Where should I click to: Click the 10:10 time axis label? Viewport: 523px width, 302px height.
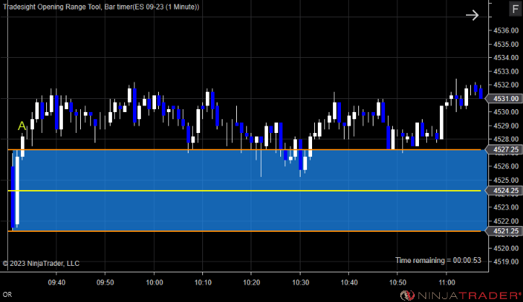point(203,282)
